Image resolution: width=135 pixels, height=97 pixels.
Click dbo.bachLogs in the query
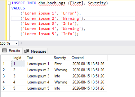pos(52,3)
